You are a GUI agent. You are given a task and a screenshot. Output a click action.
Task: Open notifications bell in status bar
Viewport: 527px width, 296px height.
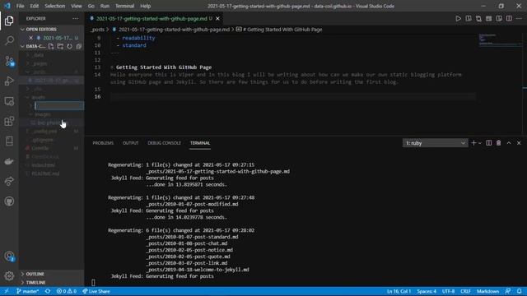click(x=520, y=291)
